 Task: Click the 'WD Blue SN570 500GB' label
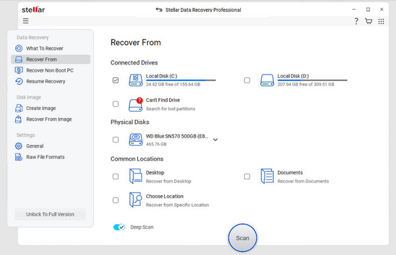click(177, 136)
